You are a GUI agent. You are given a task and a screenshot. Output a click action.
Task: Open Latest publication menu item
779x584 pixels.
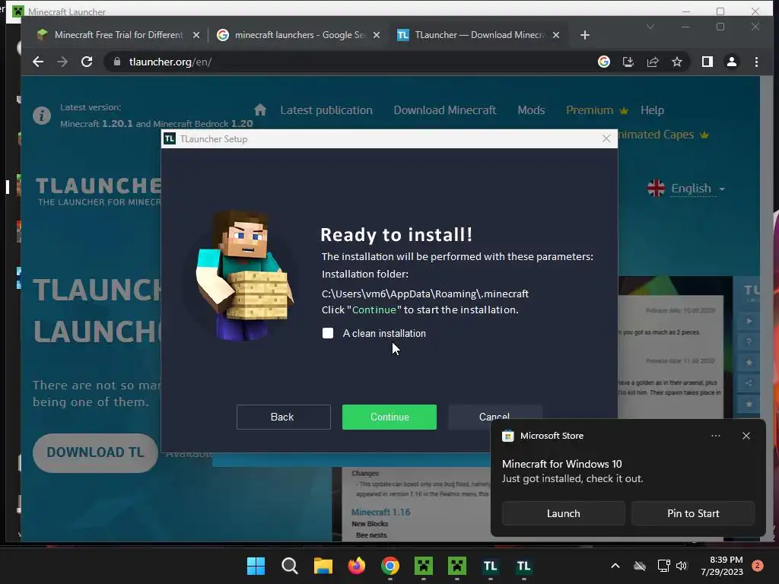(326, 110)
